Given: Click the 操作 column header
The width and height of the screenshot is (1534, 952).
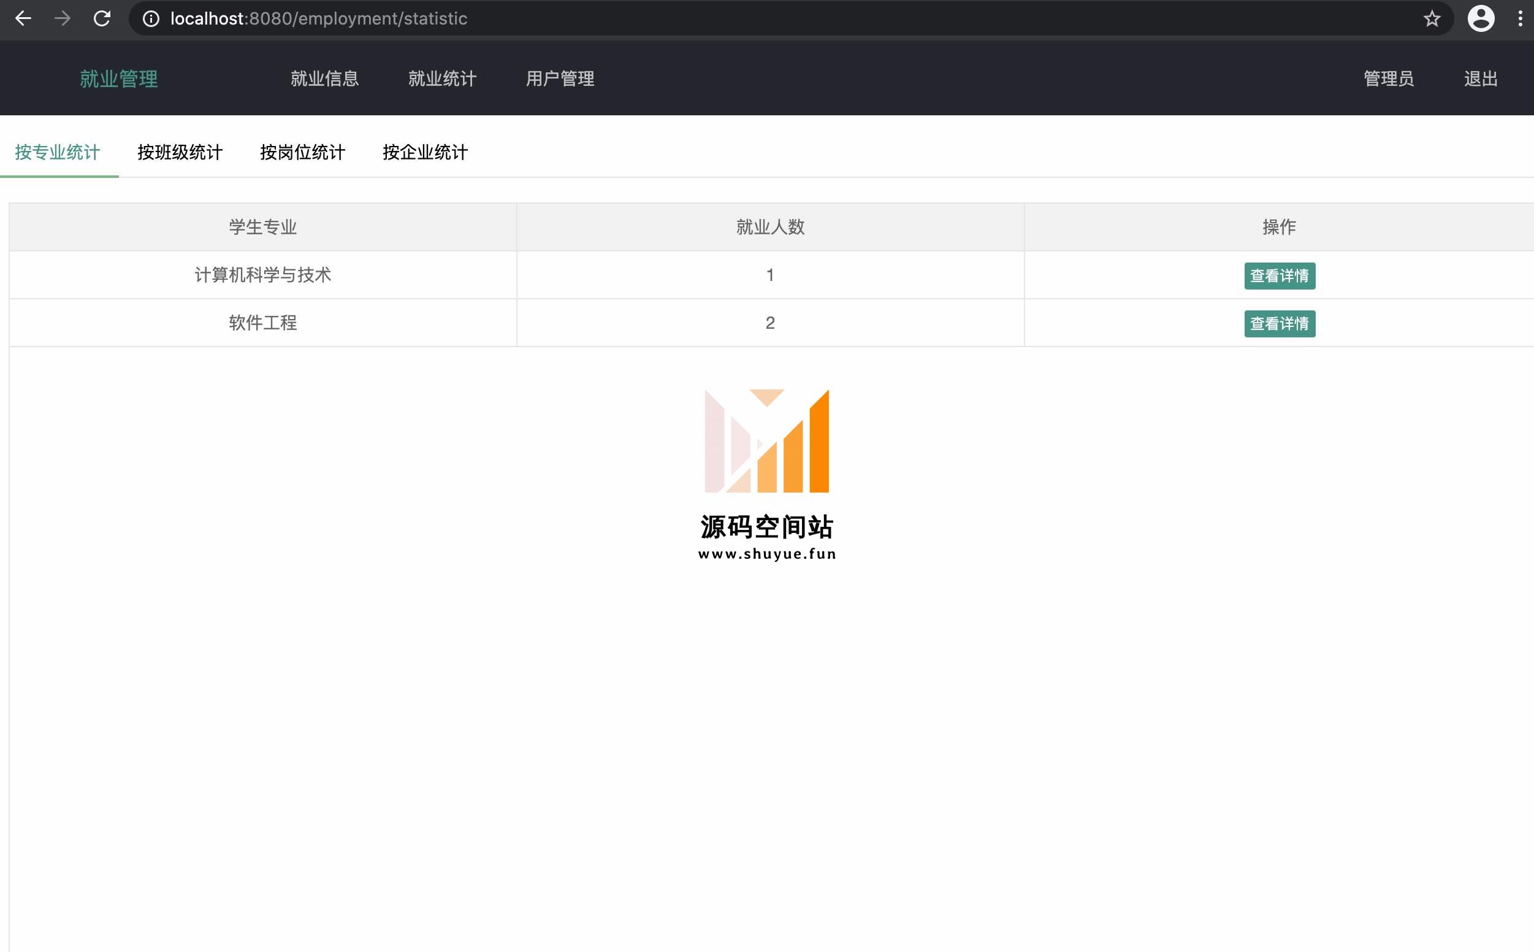Looking at the screenshot, I should (x=1279, y=228).
